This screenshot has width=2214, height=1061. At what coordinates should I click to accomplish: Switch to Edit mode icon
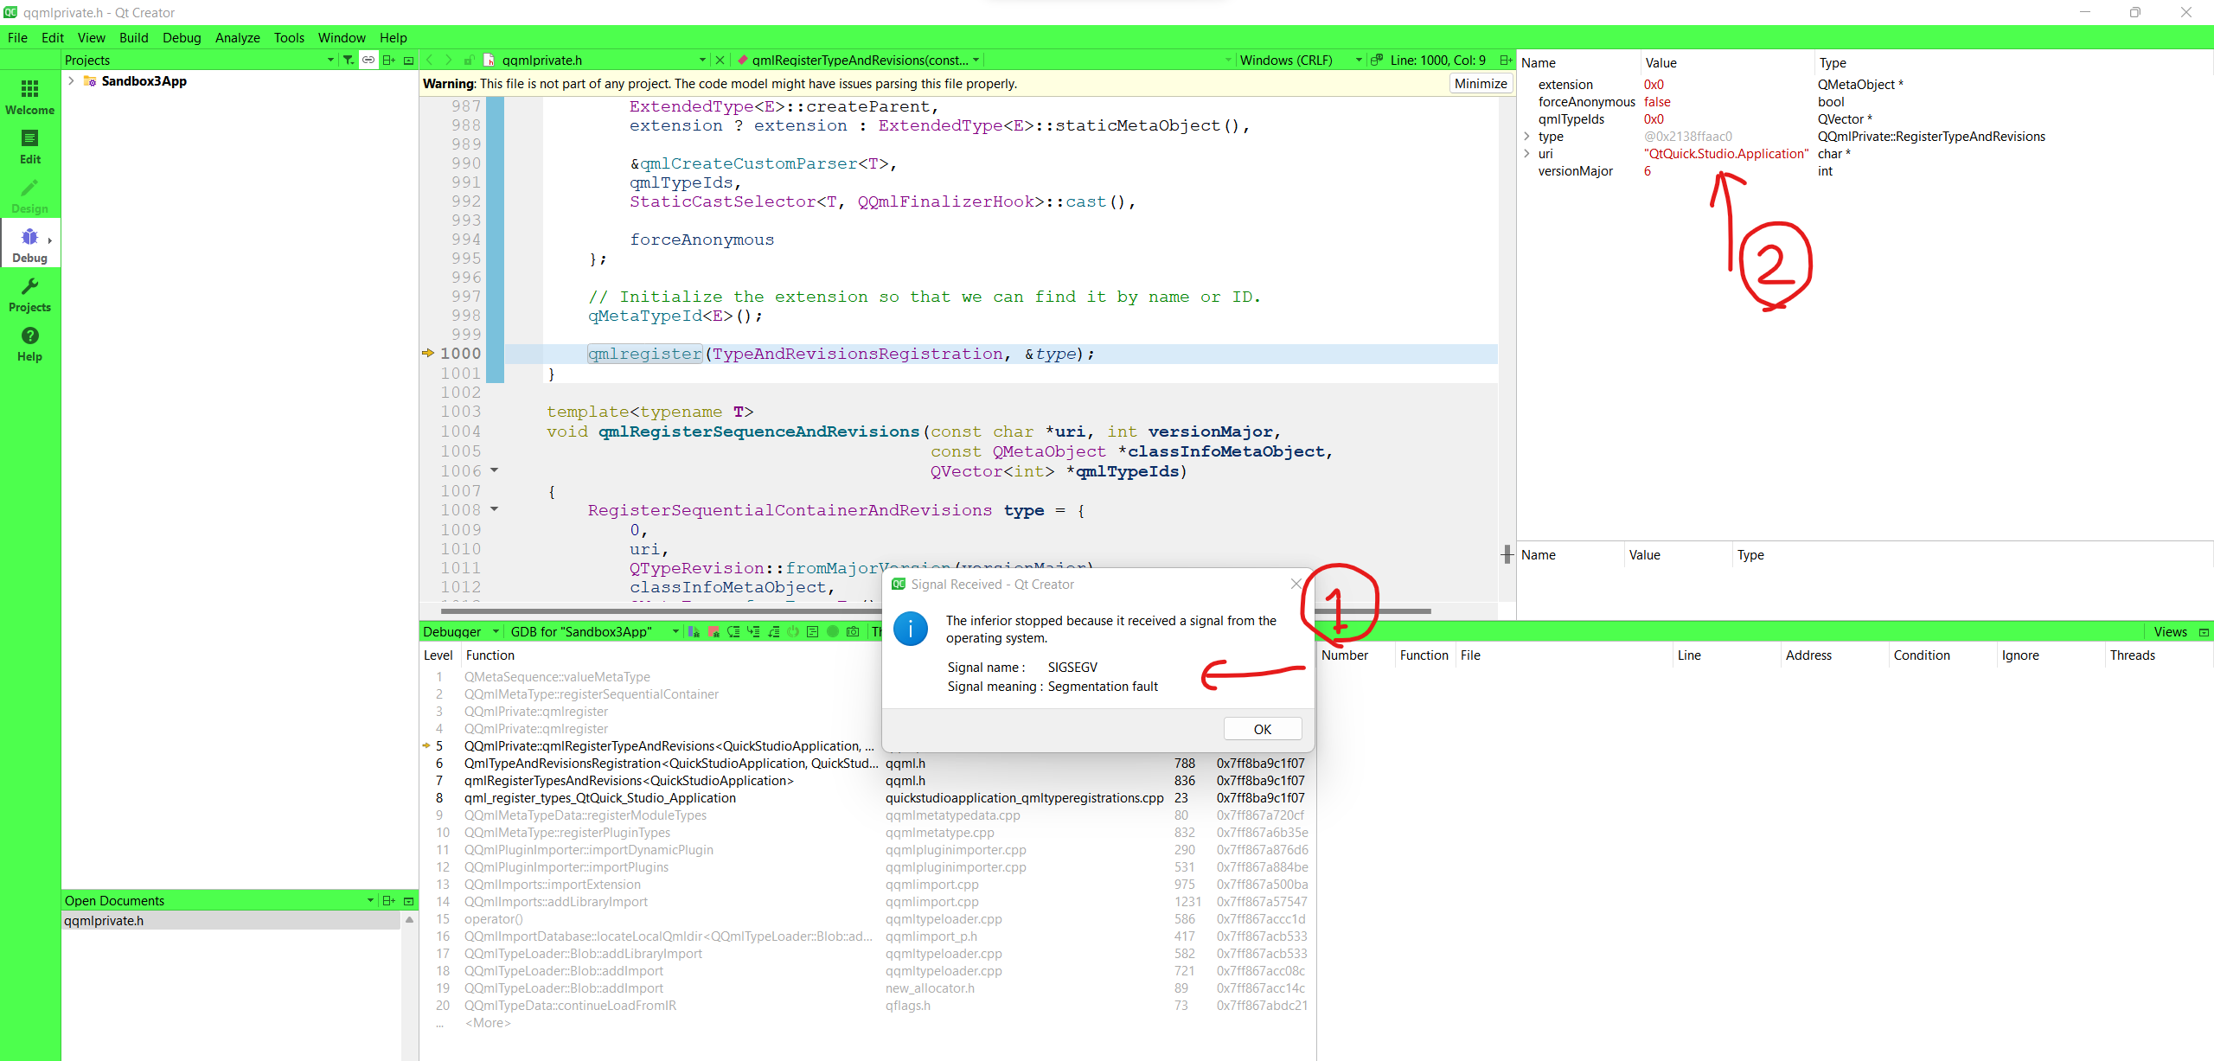[x=29, y=145]
